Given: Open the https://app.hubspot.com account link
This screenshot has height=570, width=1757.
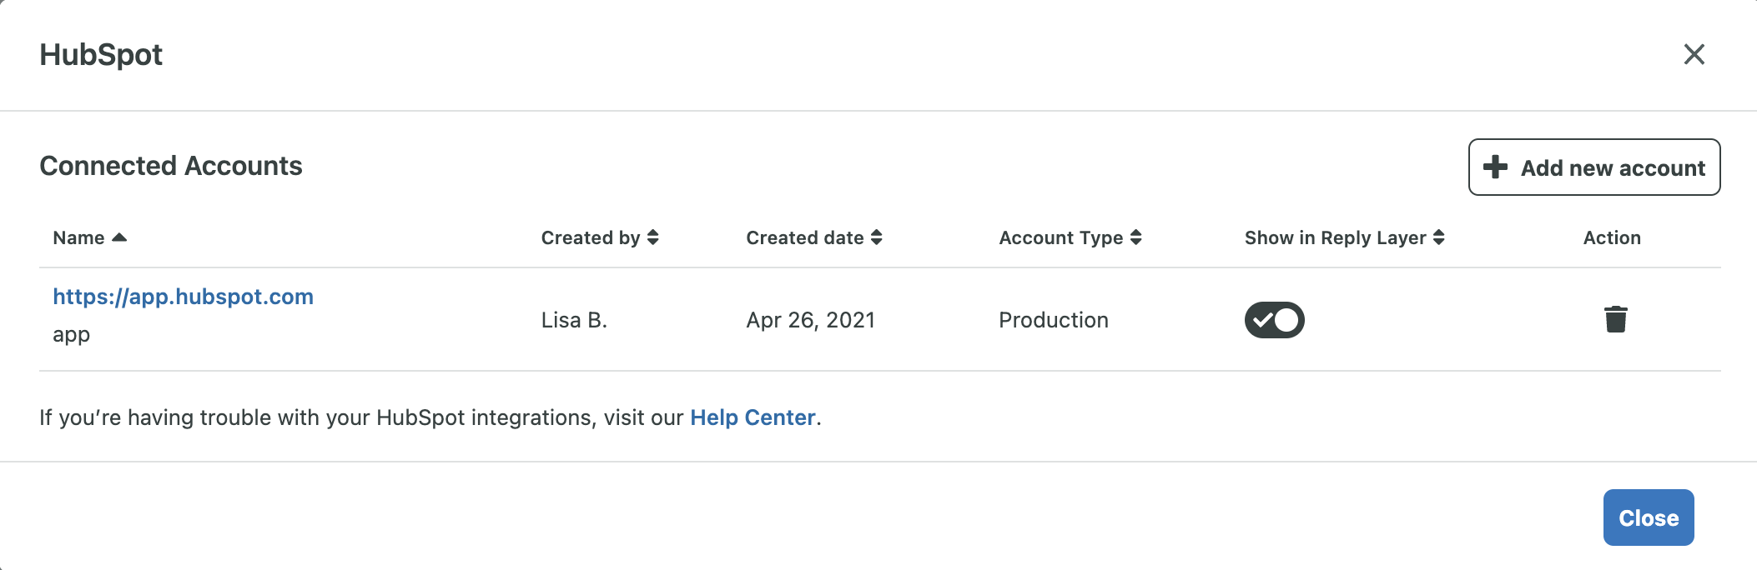Looking at the screenshot, I should point(183,297).
